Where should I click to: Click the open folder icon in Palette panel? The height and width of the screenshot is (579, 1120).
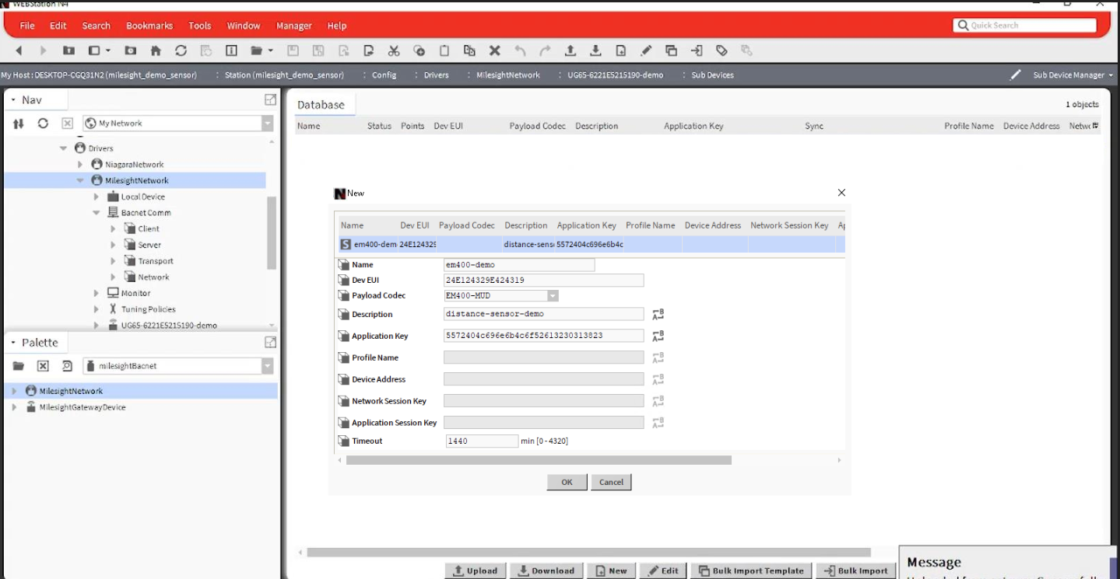pos(19,366)
